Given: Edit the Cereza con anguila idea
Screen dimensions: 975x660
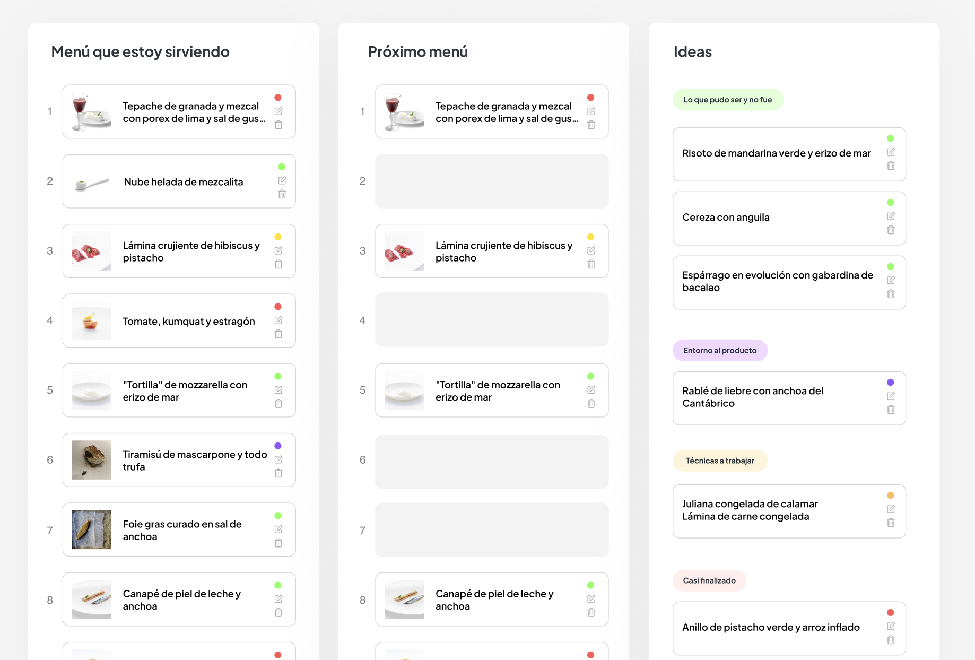Looking at the screenshot, I should (x=891, y=216).
